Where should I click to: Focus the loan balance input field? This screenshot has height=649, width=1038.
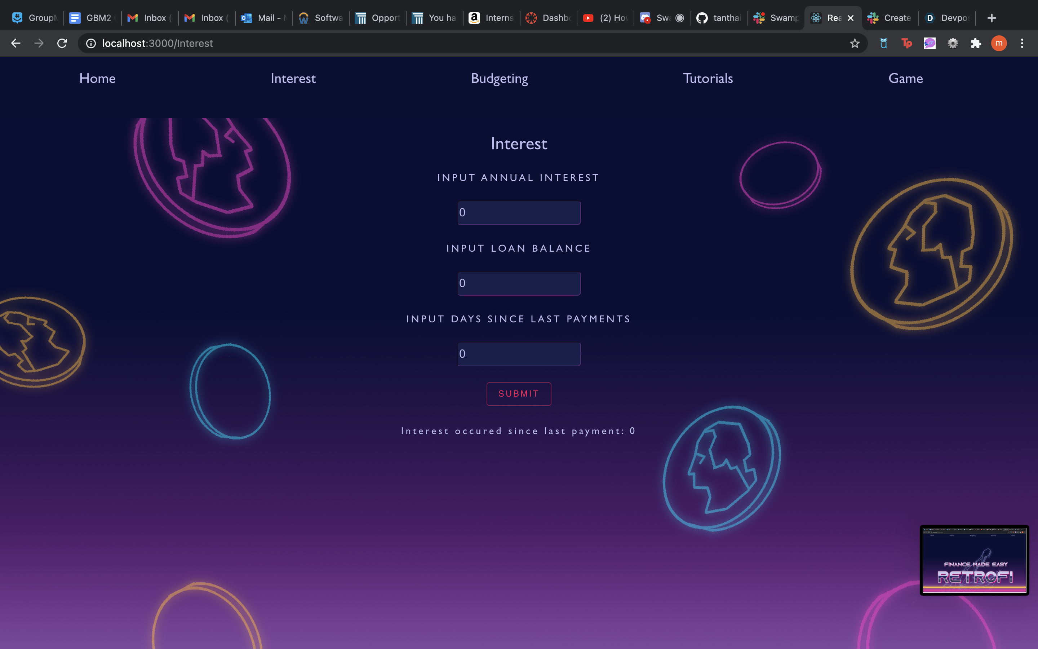tap(519, 283)
